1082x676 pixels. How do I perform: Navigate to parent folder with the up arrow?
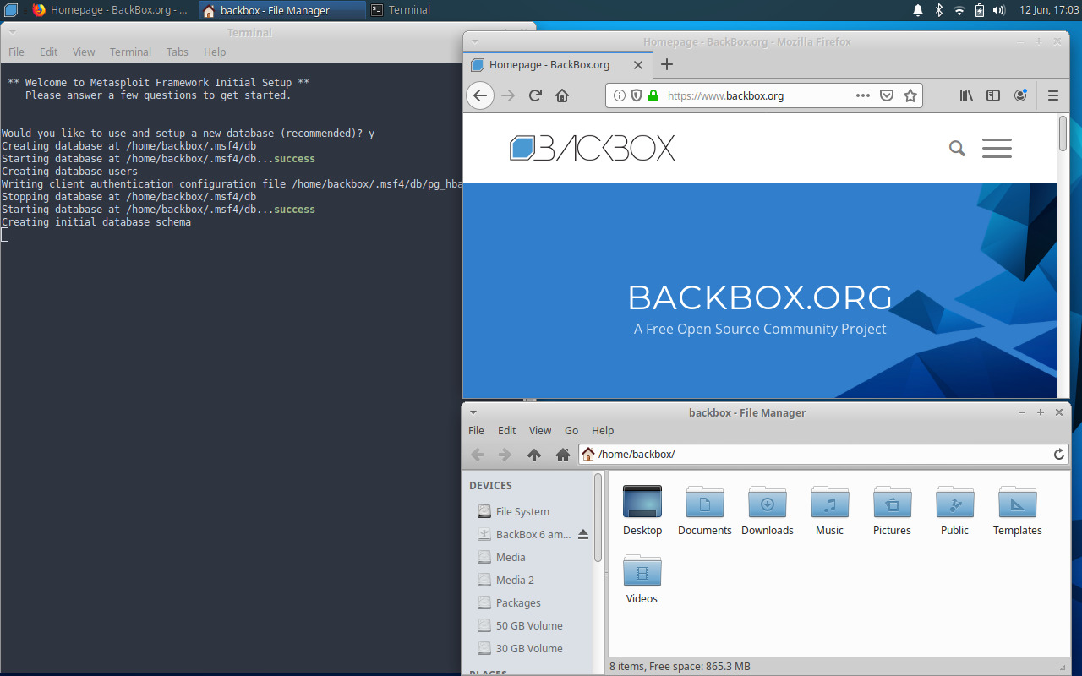point(534,455)
